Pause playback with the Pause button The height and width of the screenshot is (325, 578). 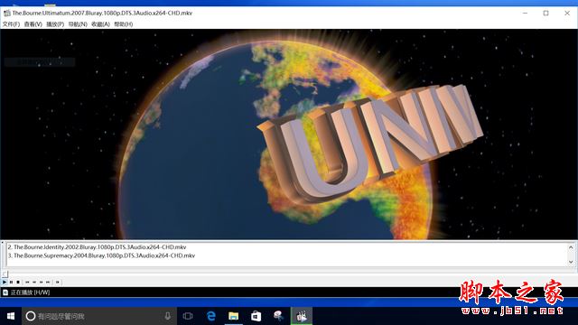(11, 283)
